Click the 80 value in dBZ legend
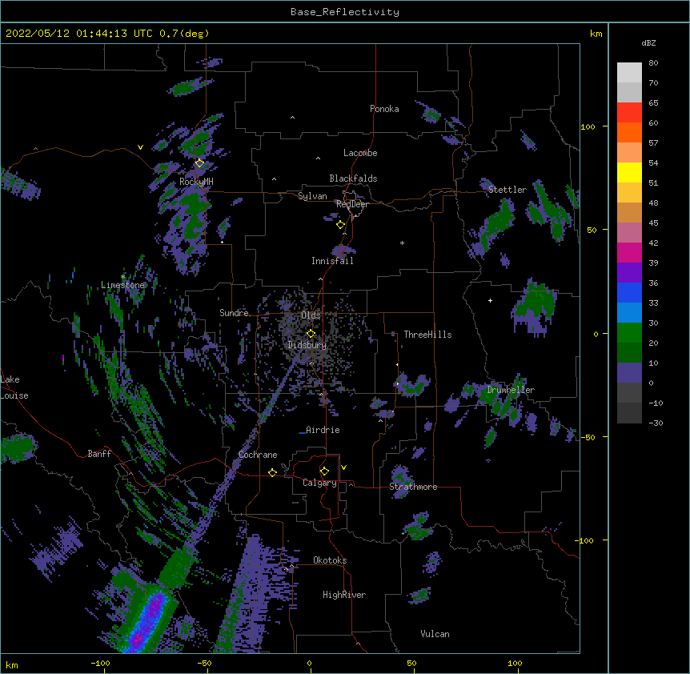This screenshot has height=674, width=690. [x=653, y=63]
